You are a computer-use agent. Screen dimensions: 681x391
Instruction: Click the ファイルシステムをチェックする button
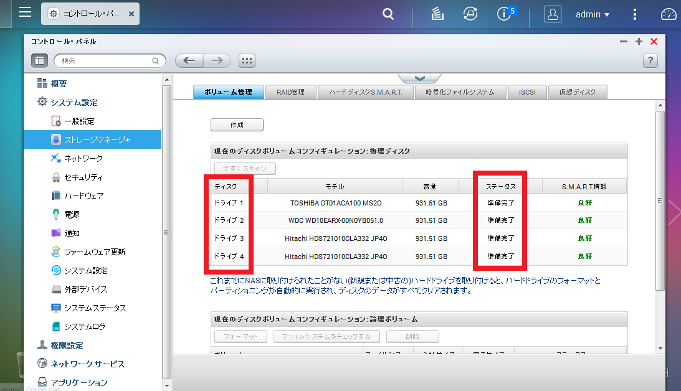(x=326, y=337)
